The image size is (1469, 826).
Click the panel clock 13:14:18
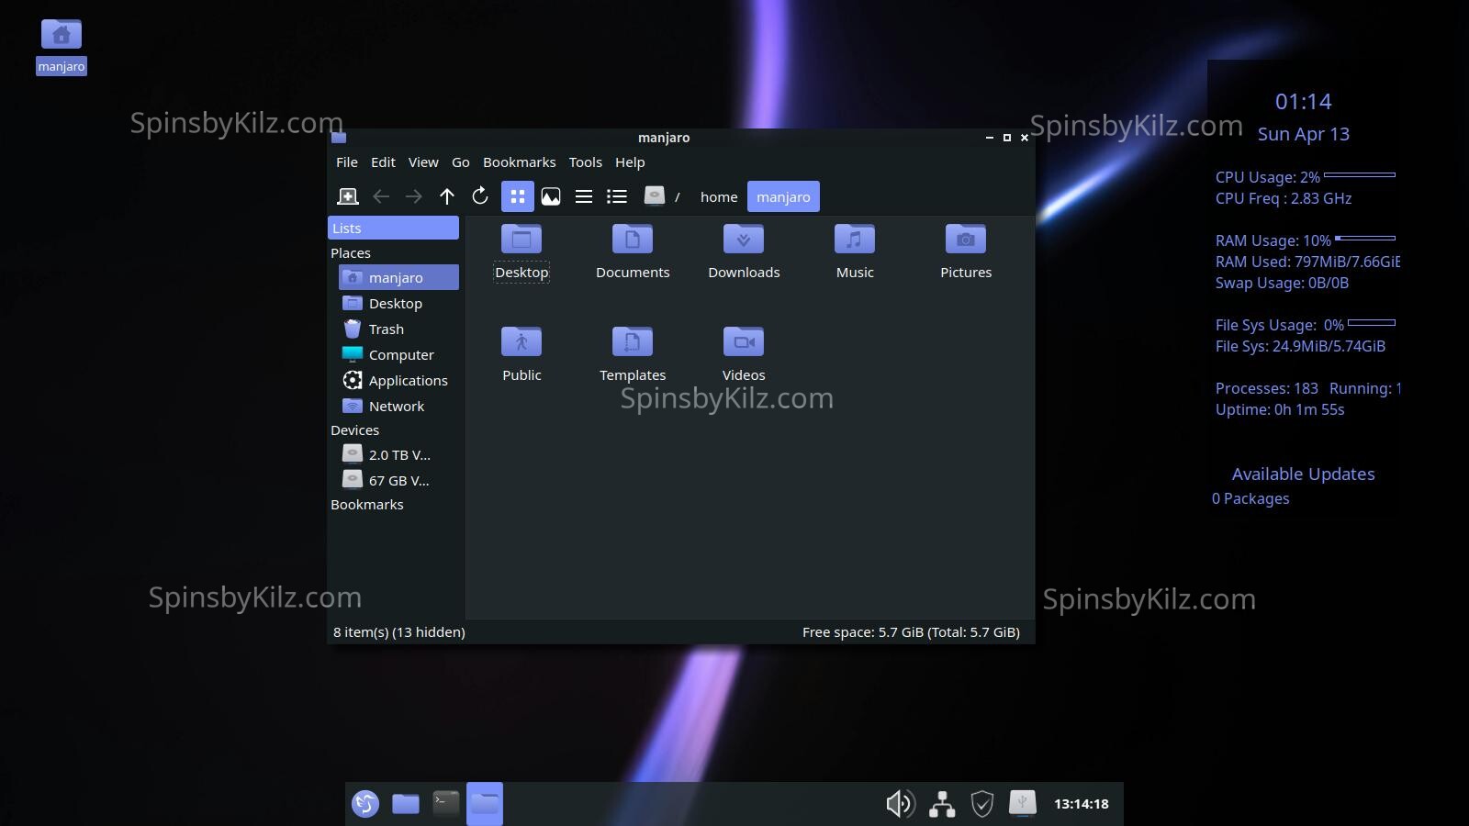[x=1082, y=804]
